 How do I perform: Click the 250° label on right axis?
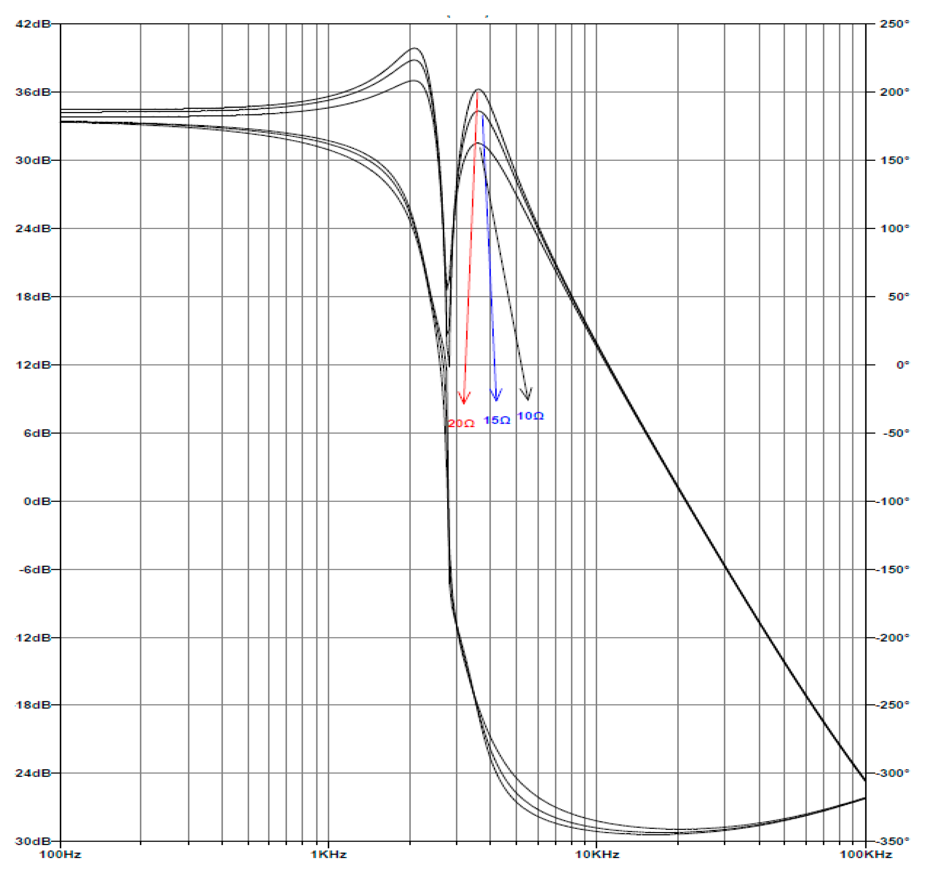click(x=895, y=24)
